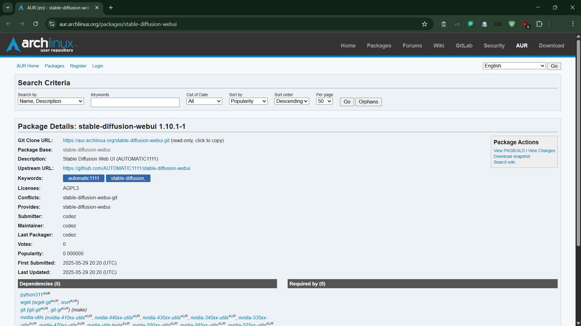The width and height of the screenshot is (581, 326).
Task: Open the Per page dropdown
Action: (324, 101)
